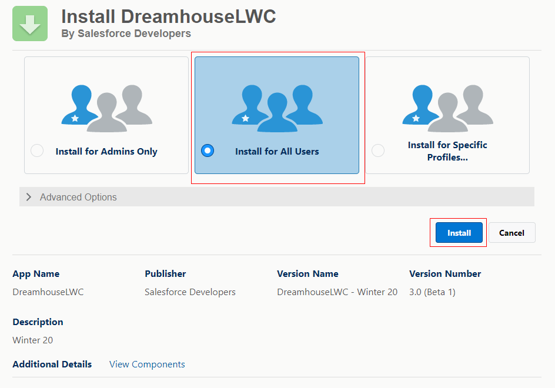This screenshot has width=555, height=388.
Task: Click the All Users group icon
Action: tap(277, 108)
